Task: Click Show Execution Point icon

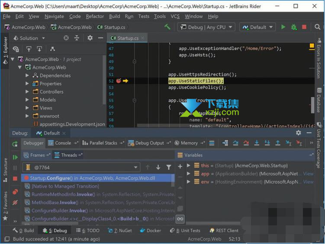Action: [x=225, y=143]
